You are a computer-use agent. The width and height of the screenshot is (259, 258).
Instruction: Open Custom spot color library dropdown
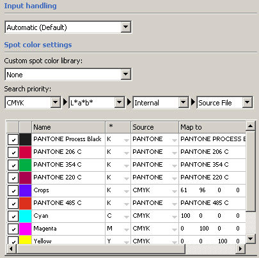tap(125, 74)
